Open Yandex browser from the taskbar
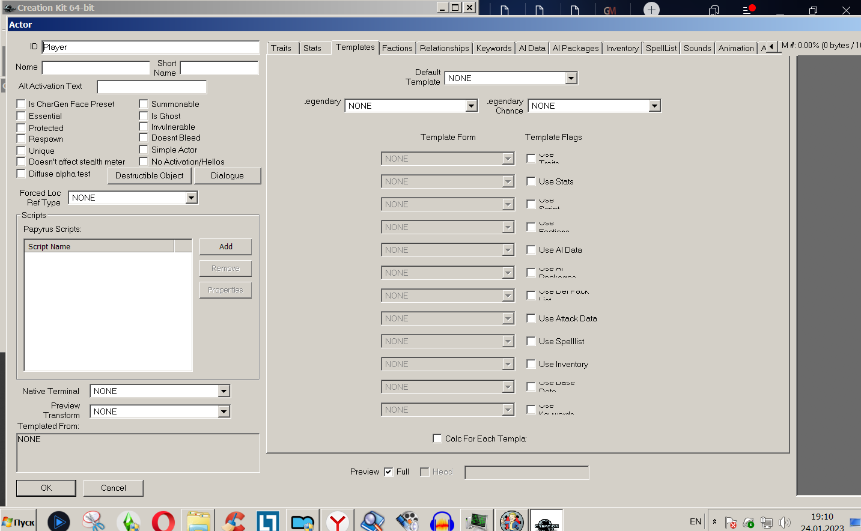 click(338, 521)
